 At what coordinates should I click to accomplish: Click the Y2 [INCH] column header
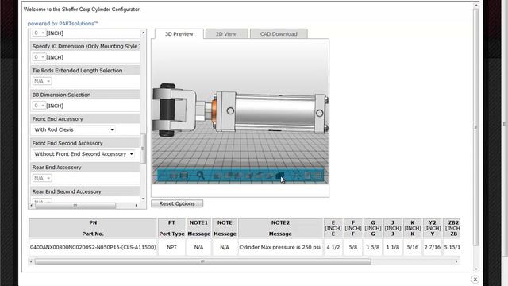click(433, 228)
